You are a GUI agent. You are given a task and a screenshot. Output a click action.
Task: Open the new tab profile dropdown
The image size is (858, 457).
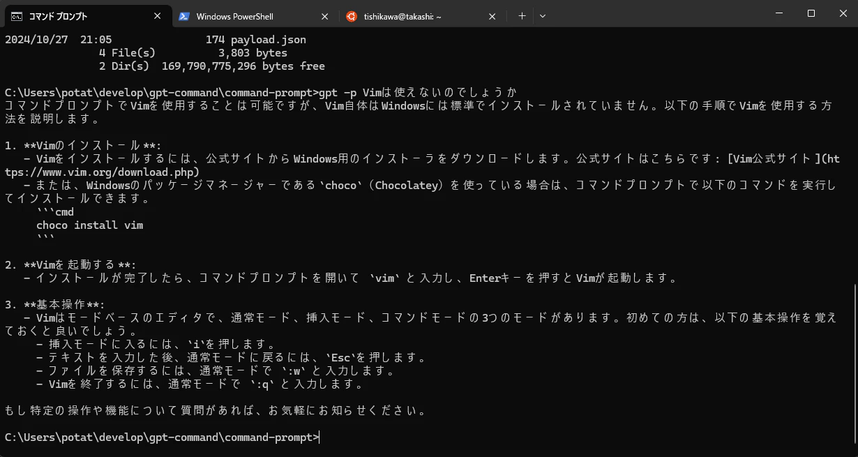[x=543, y=16]
